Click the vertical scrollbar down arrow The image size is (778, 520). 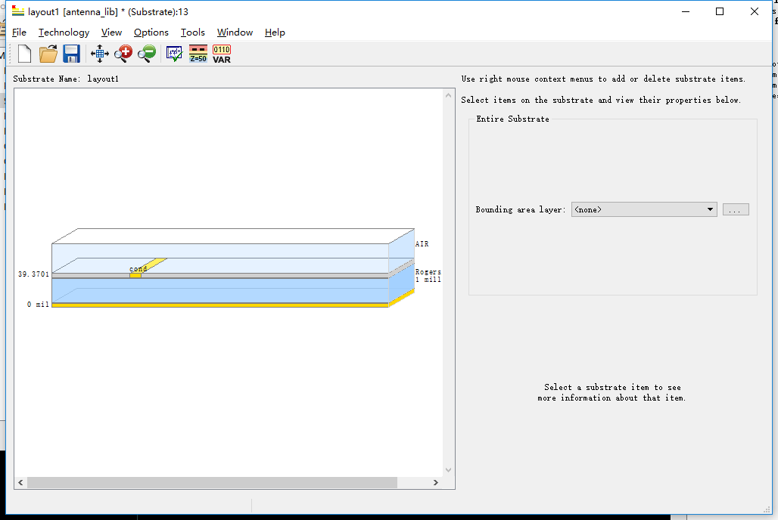pos(448,470)
